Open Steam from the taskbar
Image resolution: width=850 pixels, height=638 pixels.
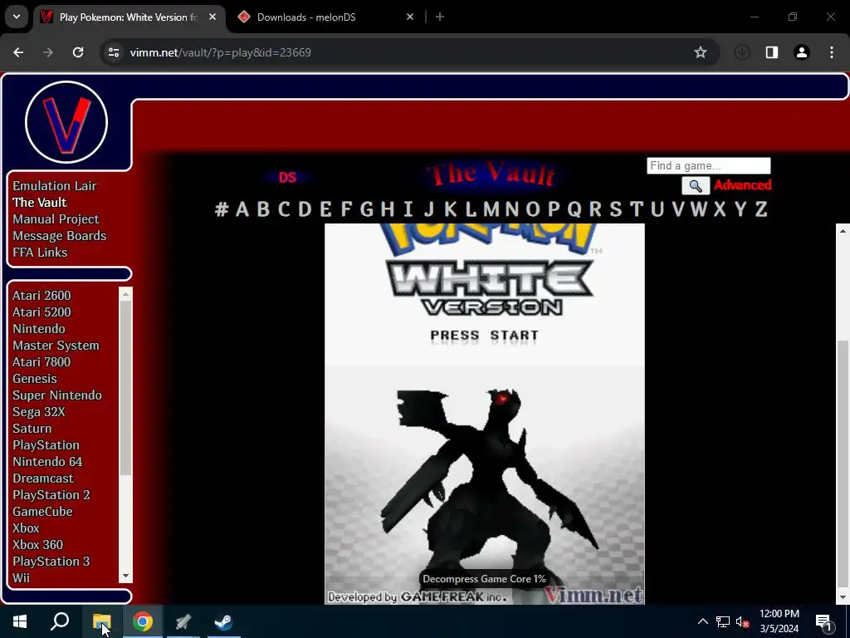[223, 621]
